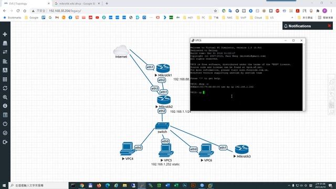Open the Cloud bookmarks folder
The height and width of the screenshot is (189, 336).
click(256, 17)
